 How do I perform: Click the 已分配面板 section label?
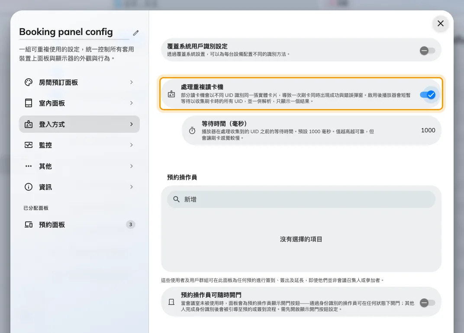36,208
